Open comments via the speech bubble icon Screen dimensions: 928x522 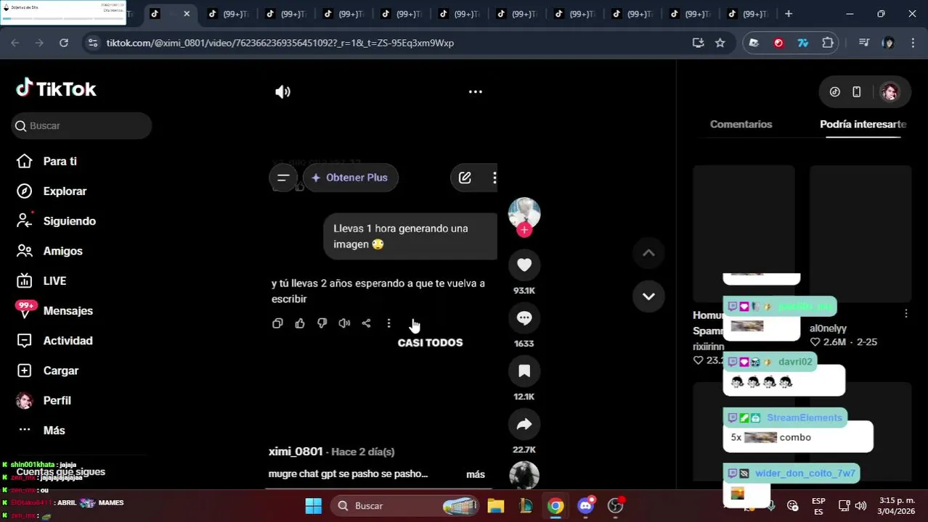524,318
